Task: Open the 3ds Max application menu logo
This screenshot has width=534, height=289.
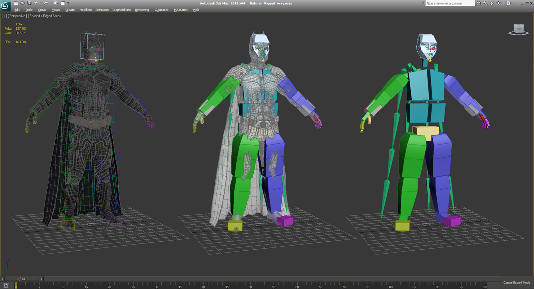Action: [x=5, y=5]
